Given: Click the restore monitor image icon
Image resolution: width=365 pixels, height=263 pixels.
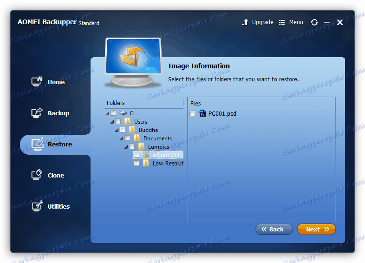Looking at the screenshot, I should pos(133,62).
